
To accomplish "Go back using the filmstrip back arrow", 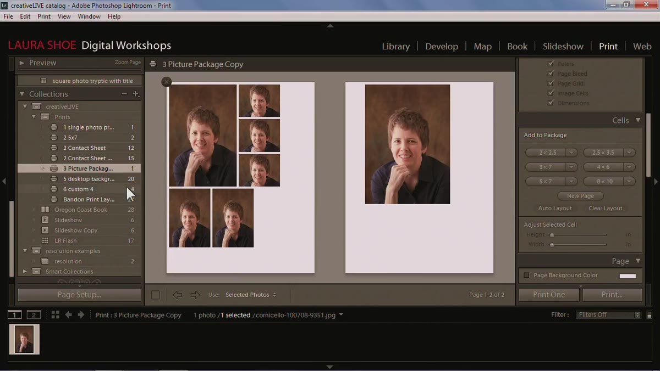I will coord(68,315).
